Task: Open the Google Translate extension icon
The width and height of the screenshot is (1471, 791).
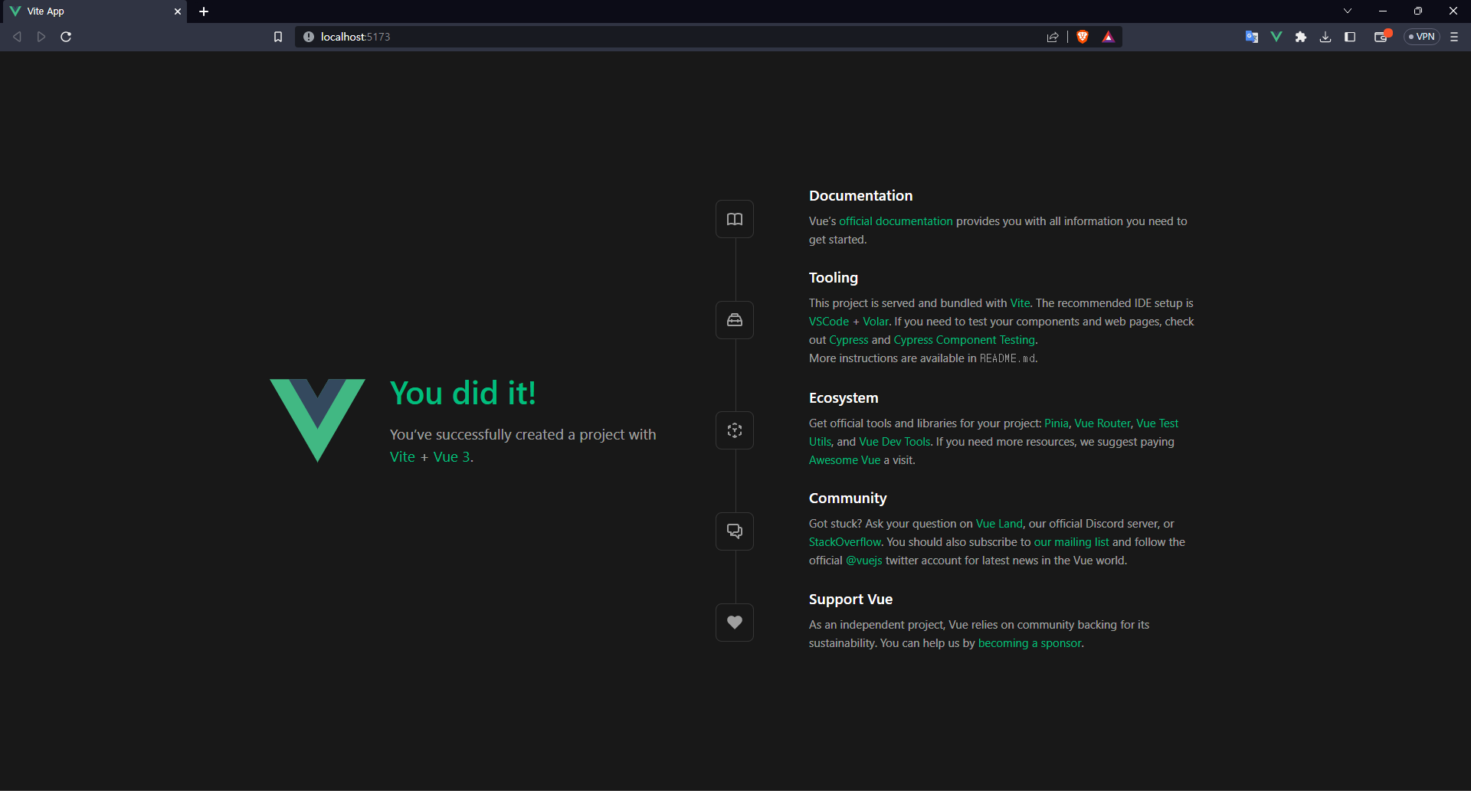Action: tap(1252, 37)
